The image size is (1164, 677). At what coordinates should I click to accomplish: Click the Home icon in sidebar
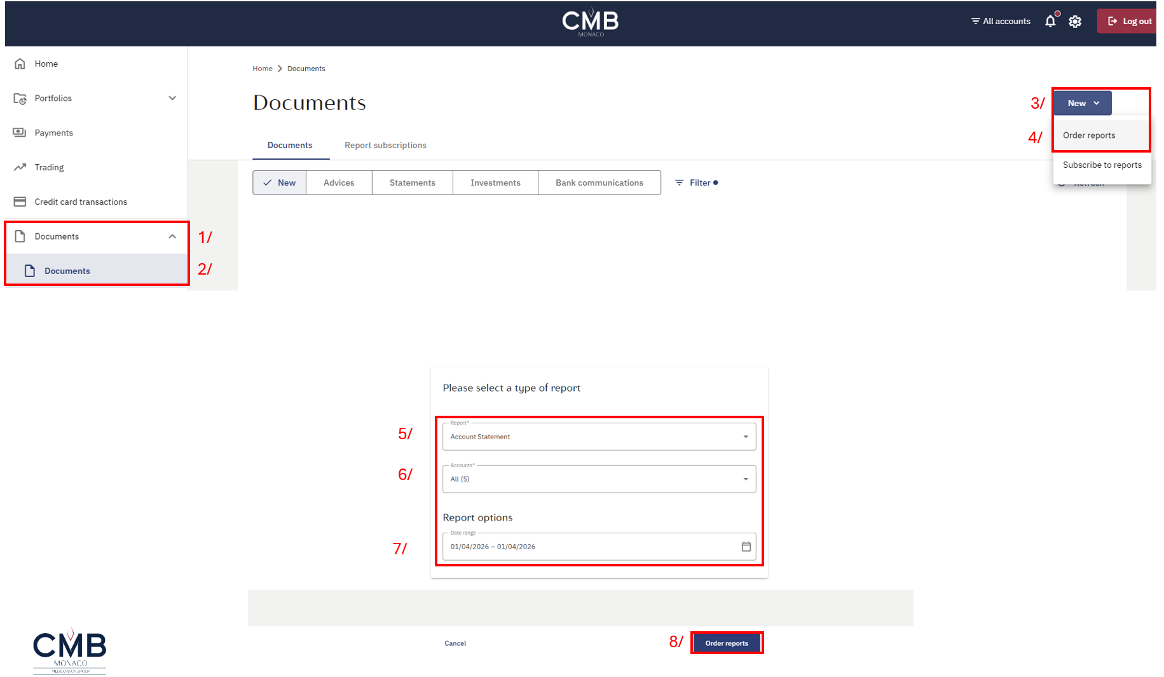point(20,64)
